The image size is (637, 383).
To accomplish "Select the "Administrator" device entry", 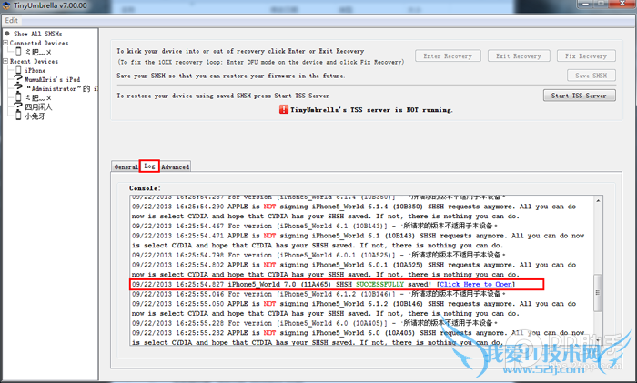I will pos(62,88).
